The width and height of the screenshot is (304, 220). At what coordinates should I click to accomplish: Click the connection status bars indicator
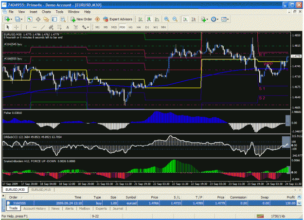tap(260, 216)
